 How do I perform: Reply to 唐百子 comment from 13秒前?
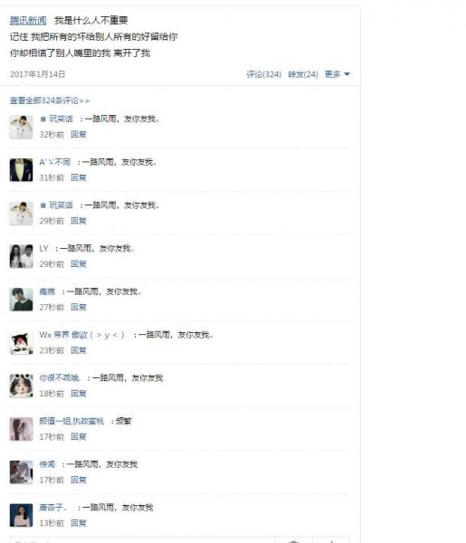tap(79, 523)
